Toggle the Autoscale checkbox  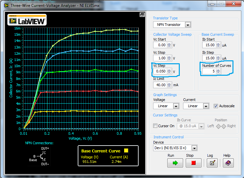(216, 106)
